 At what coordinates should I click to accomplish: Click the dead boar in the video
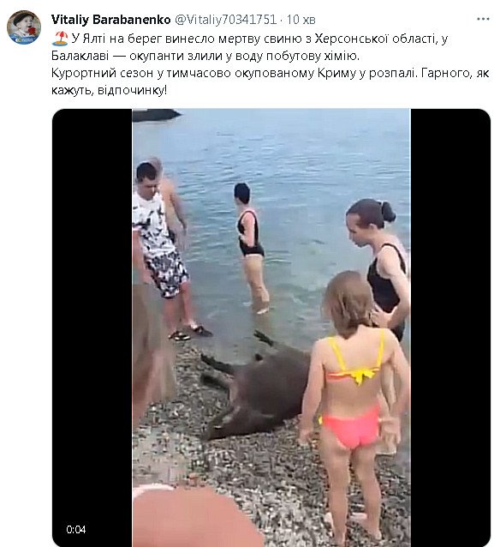pos(254,386)
